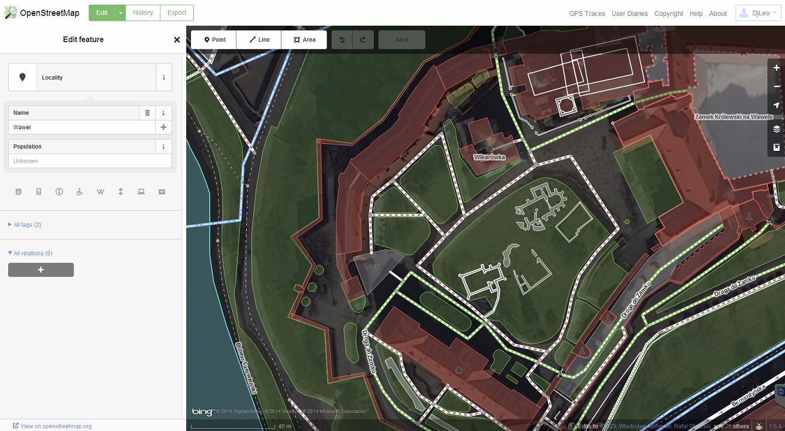Click the add relation plus button

click(41, 270)
